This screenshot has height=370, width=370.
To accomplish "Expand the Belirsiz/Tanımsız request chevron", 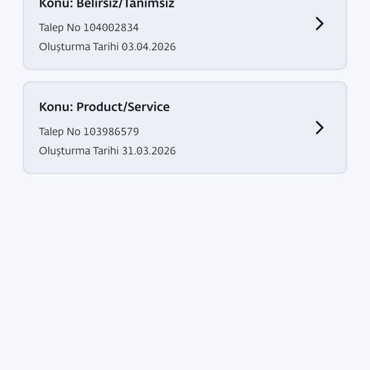I will tap(319, 24).
